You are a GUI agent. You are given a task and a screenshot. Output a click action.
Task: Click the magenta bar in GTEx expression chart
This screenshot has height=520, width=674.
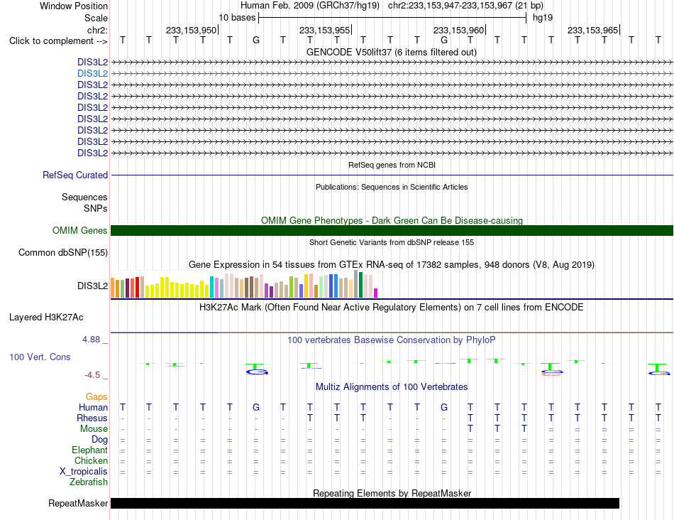[x=376, y=293]
